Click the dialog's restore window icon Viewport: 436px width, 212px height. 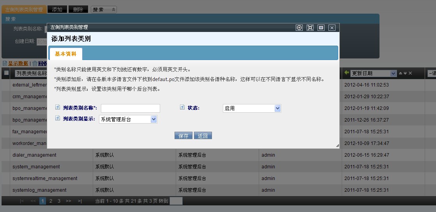point(321,28)
